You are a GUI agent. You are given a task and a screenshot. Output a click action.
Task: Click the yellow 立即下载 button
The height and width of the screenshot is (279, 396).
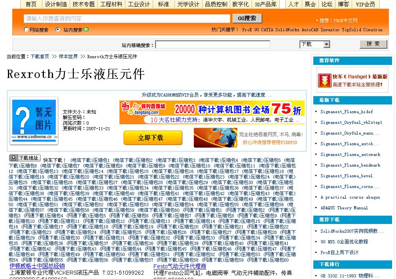click(153, 138)
